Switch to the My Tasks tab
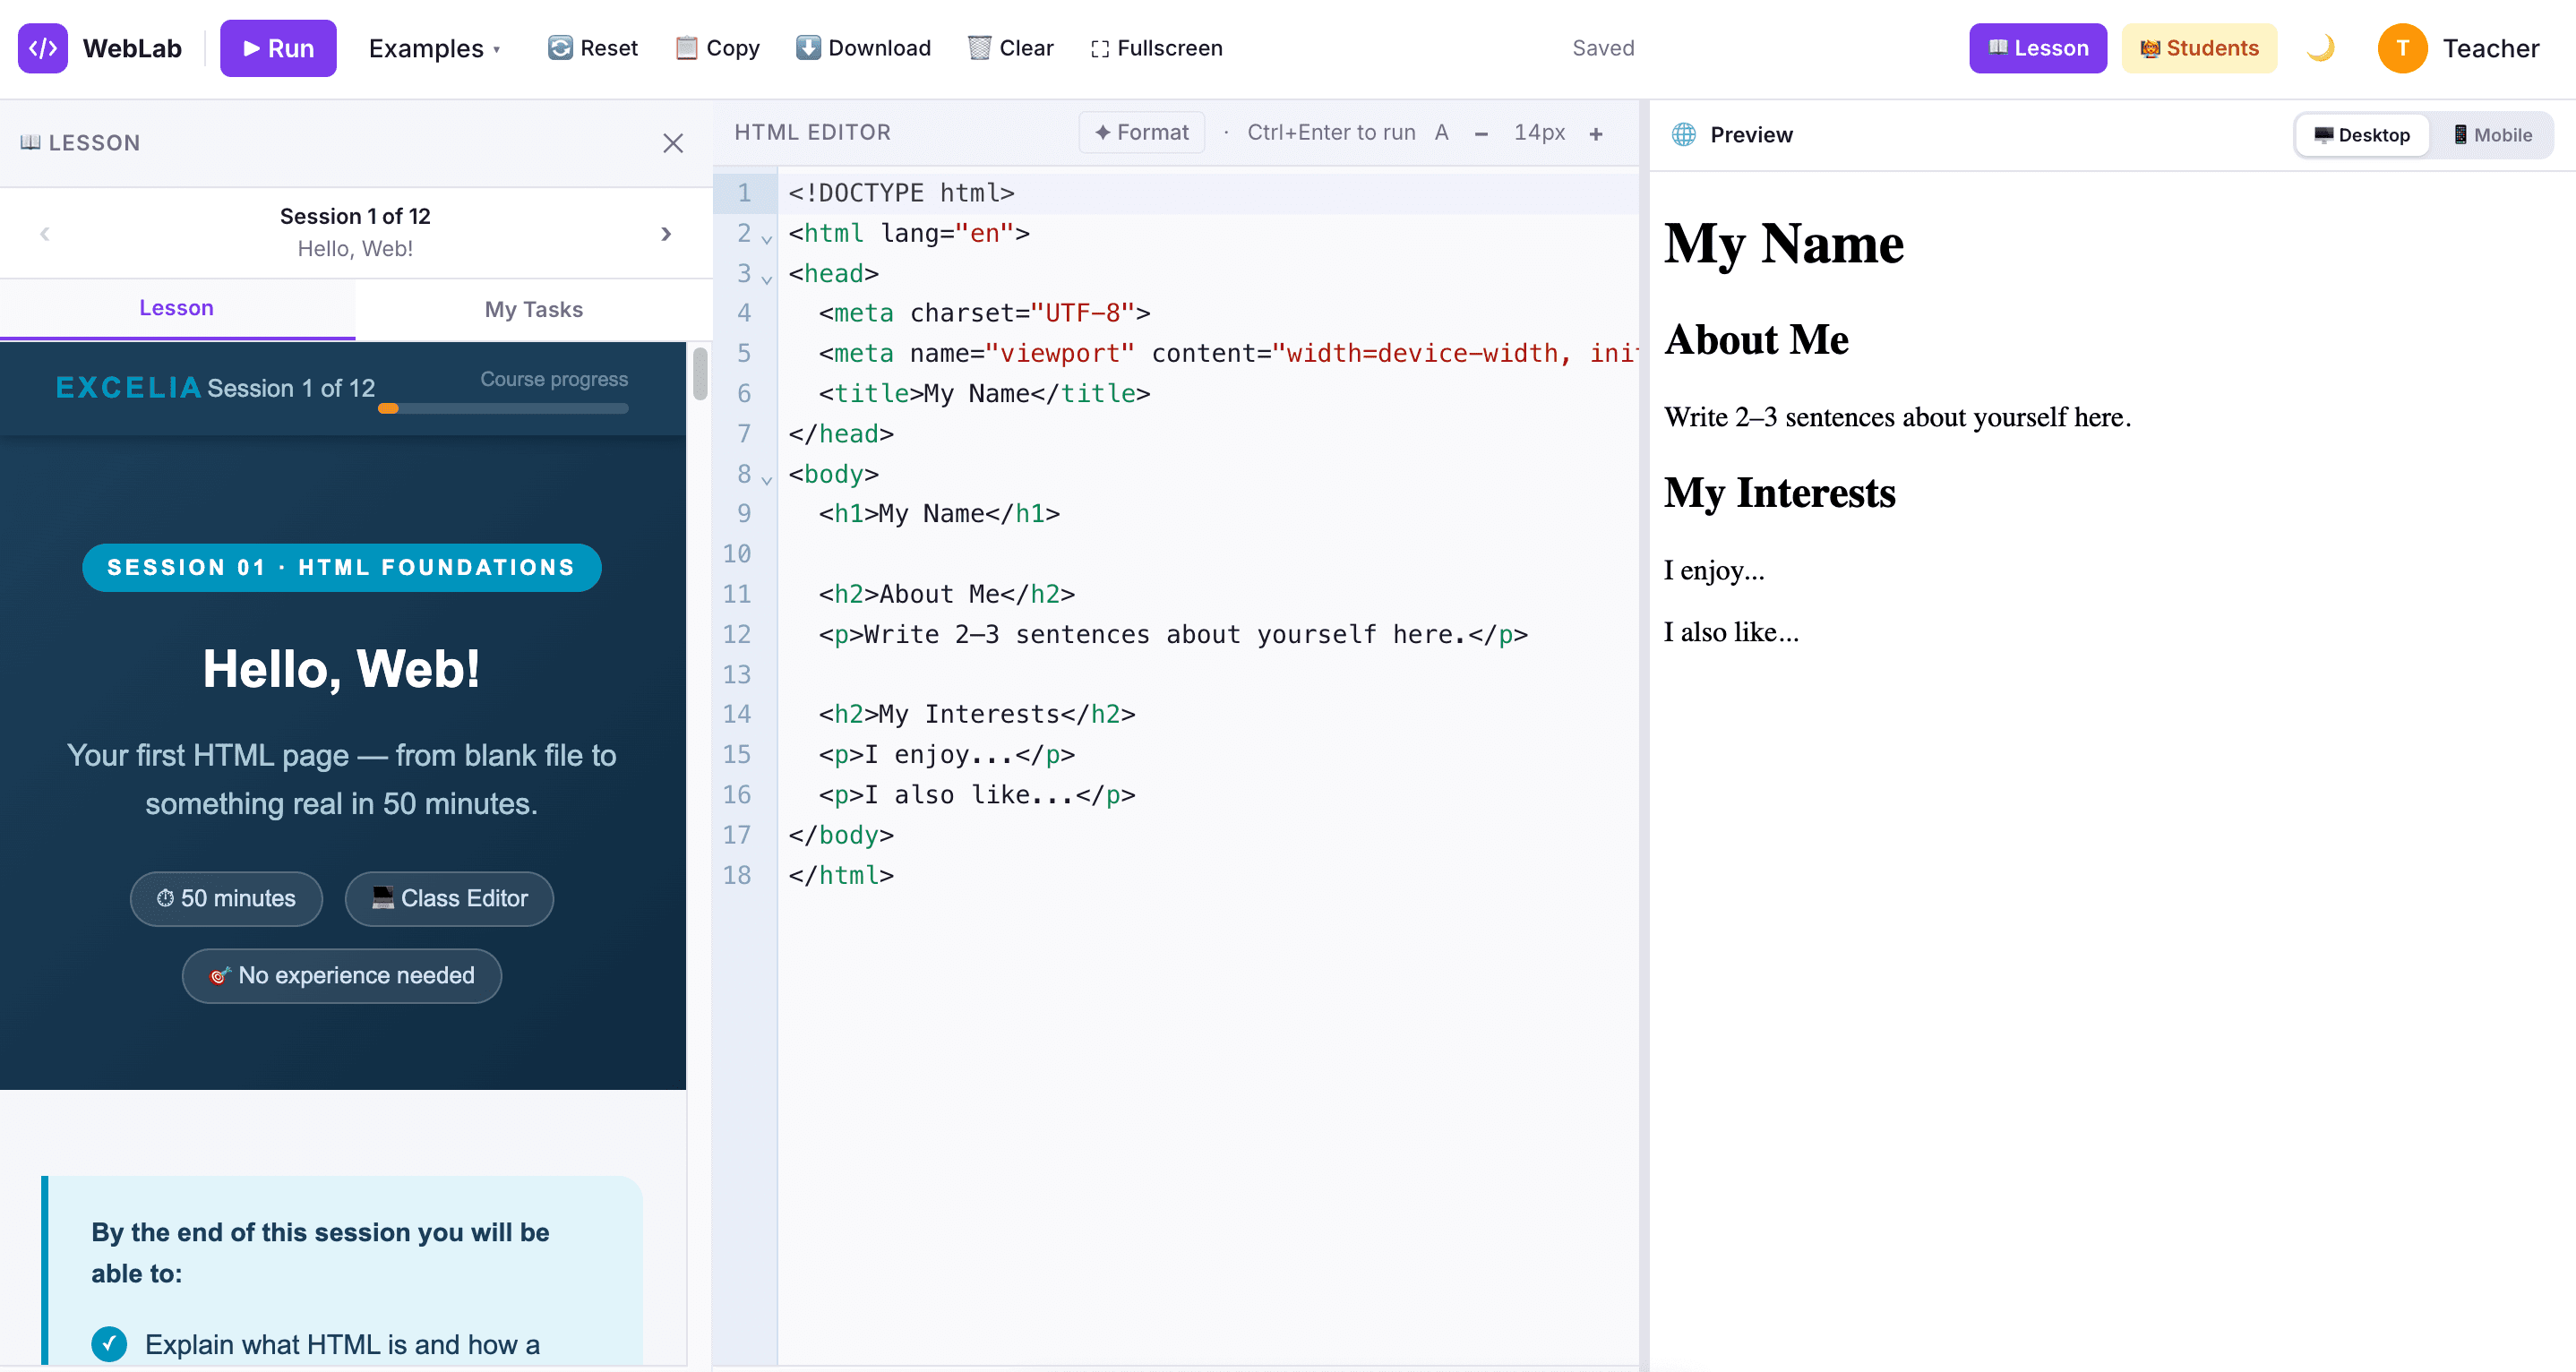The width and height of the screenshot is (2576, 1372). coord(533,309)
